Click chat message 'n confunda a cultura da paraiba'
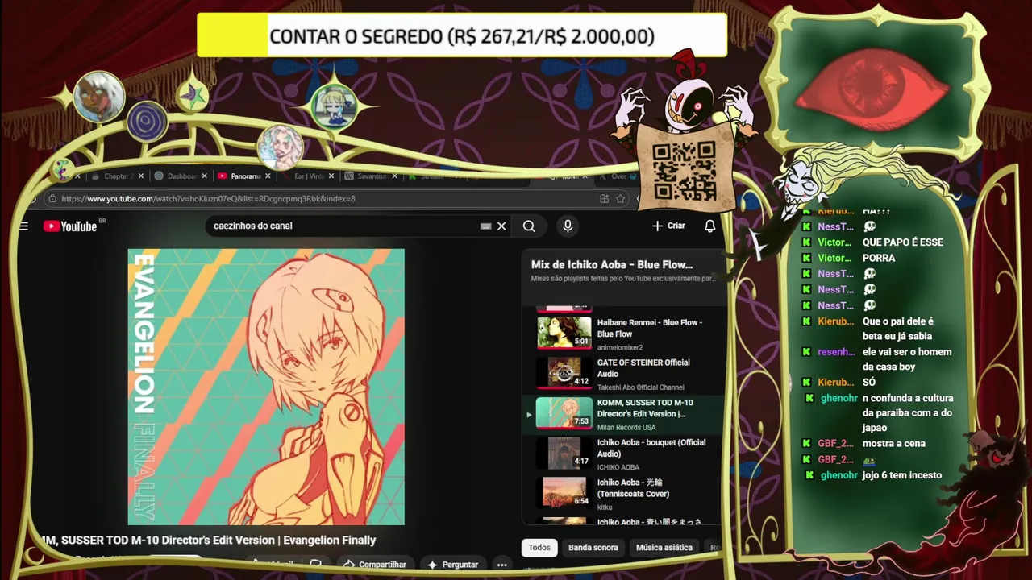1032x580 pixels. (908, 412)
